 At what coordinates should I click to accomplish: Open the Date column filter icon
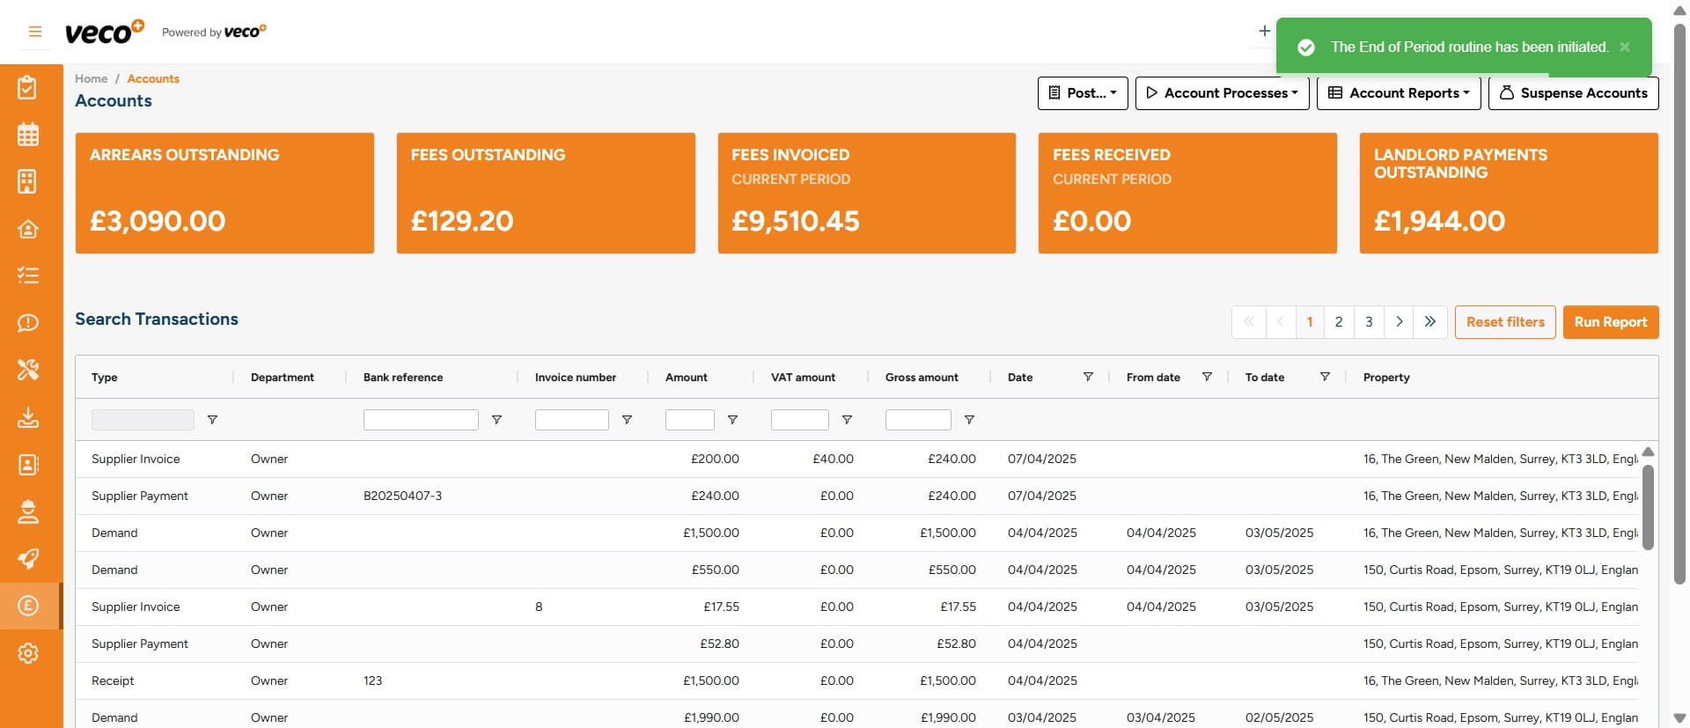click(1088, 377)
